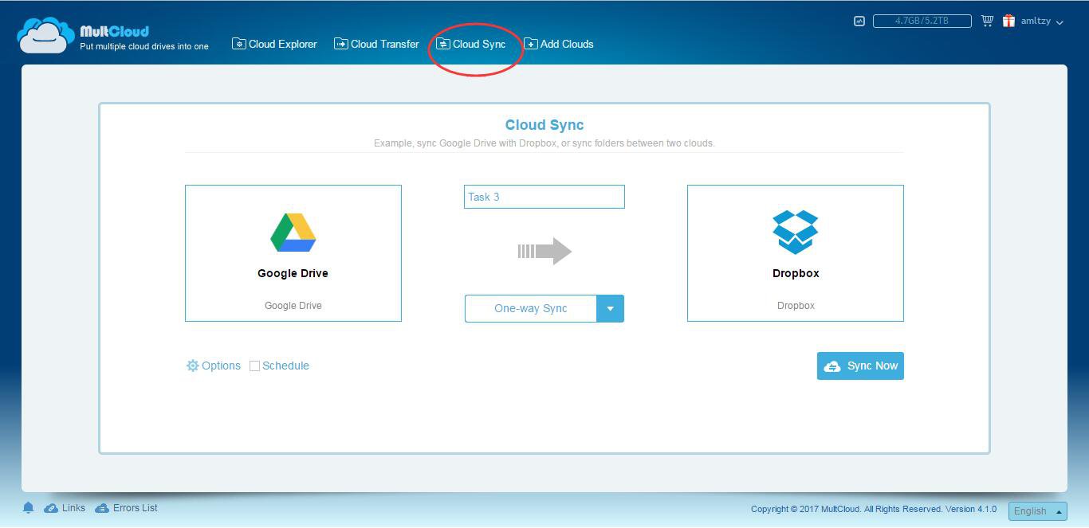Select the Dropbox destination box

pos(796,253)
